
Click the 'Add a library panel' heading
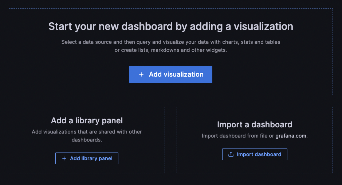pos(87,120)
